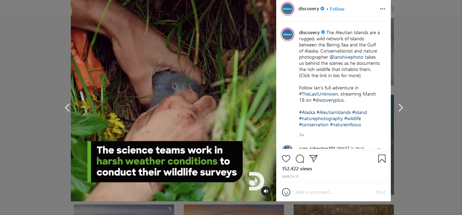Open the #naturephotography hashtag

pyautogui.click(x=321, y=118)
